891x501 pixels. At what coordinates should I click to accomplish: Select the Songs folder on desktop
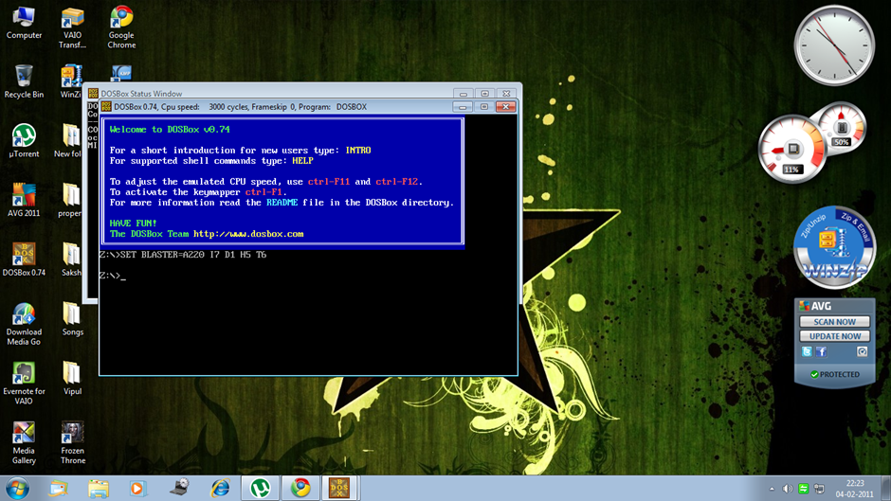click(x=72, y=318)
